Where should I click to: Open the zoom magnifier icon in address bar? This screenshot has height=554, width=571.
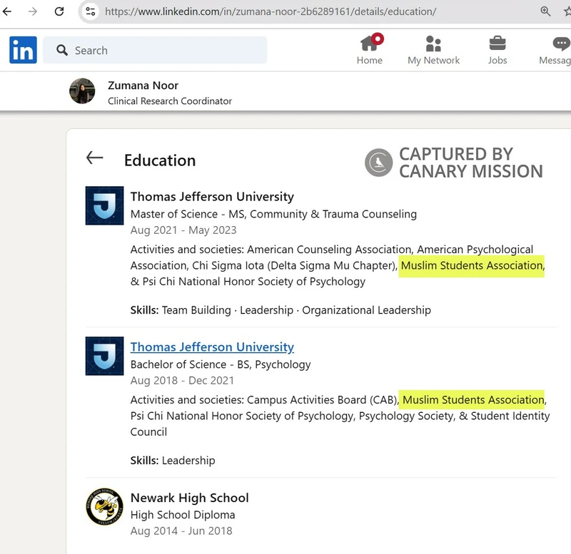(x=545, y=11)
